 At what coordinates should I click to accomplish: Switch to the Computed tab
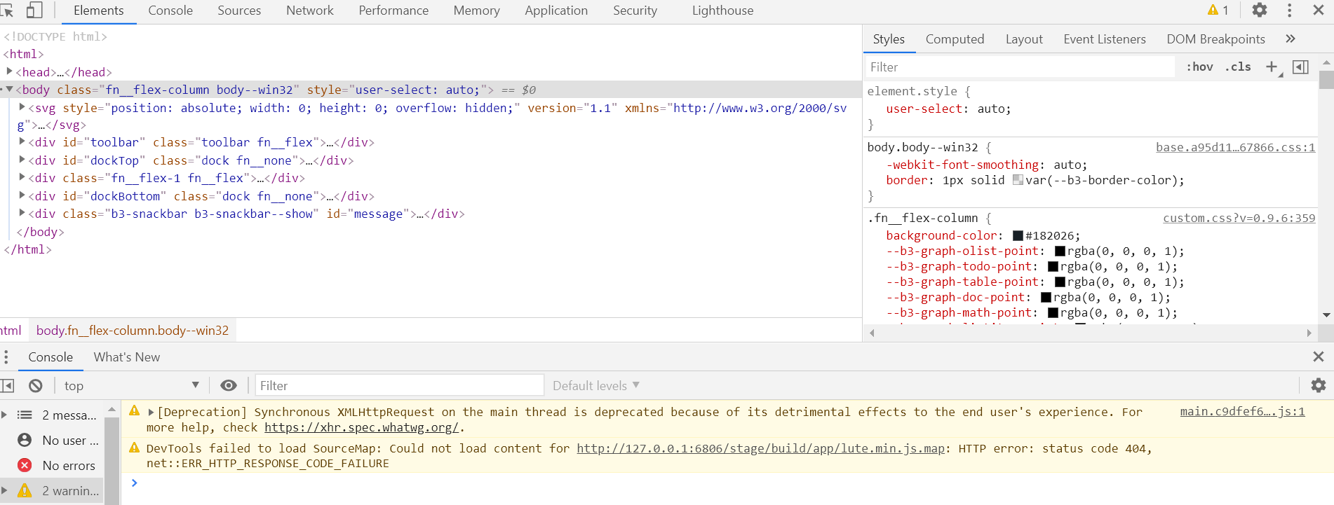(x=955, y=39)
